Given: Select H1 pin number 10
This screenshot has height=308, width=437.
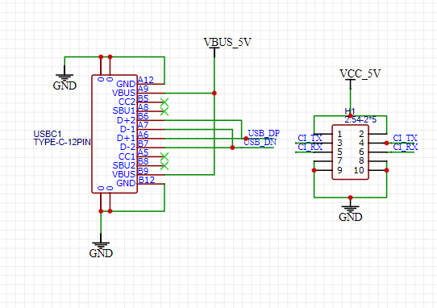Looking at the screenshot, I should click(x=359, y=170).
